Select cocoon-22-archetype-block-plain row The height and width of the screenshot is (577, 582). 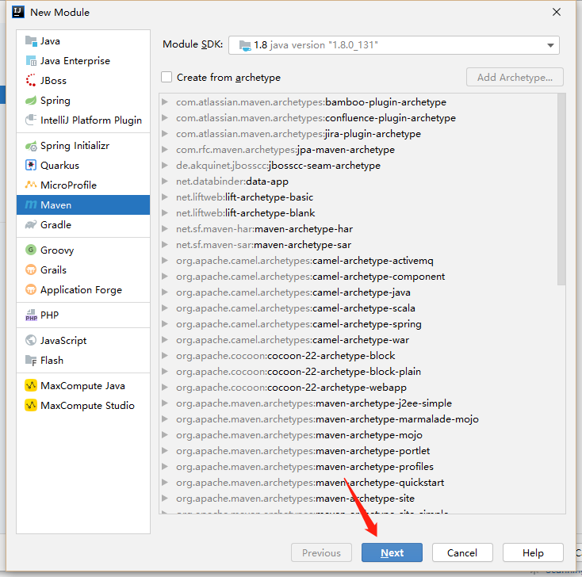[358, 372]
